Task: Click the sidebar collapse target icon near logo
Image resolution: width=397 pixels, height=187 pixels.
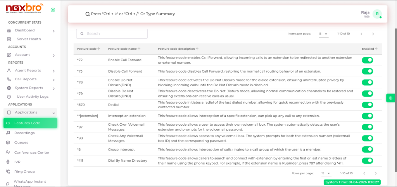Action: tap(53, 10)
